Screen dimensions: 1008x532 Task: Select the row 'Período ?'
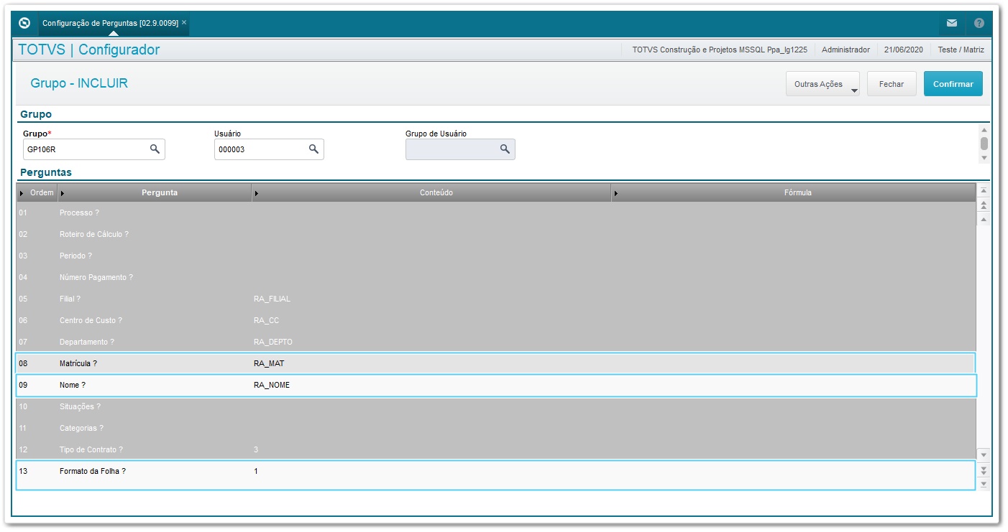click(x=496, y=256)
